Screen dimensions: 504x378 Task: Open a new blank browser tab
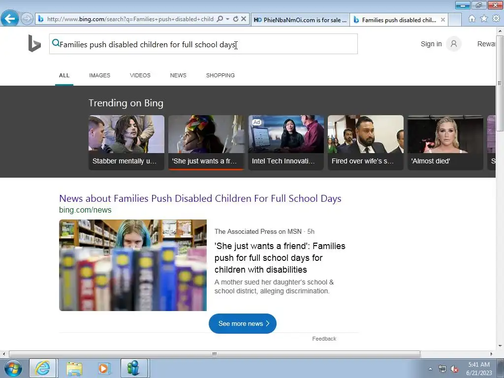455,20
